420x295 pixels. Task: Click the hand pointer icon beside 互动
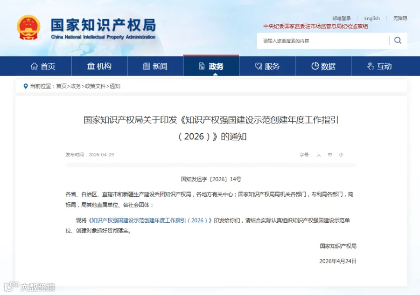[371, 66]
